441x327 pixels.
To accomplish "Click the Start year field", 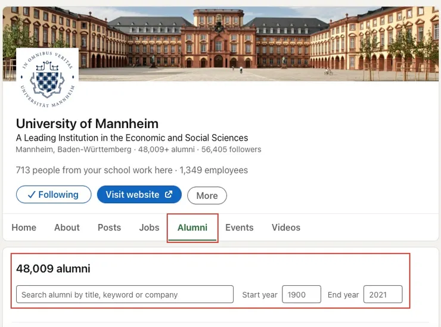I will [x=301, y=295].
